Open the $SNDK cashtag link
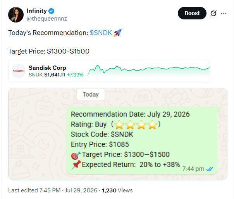 [101, 33]
